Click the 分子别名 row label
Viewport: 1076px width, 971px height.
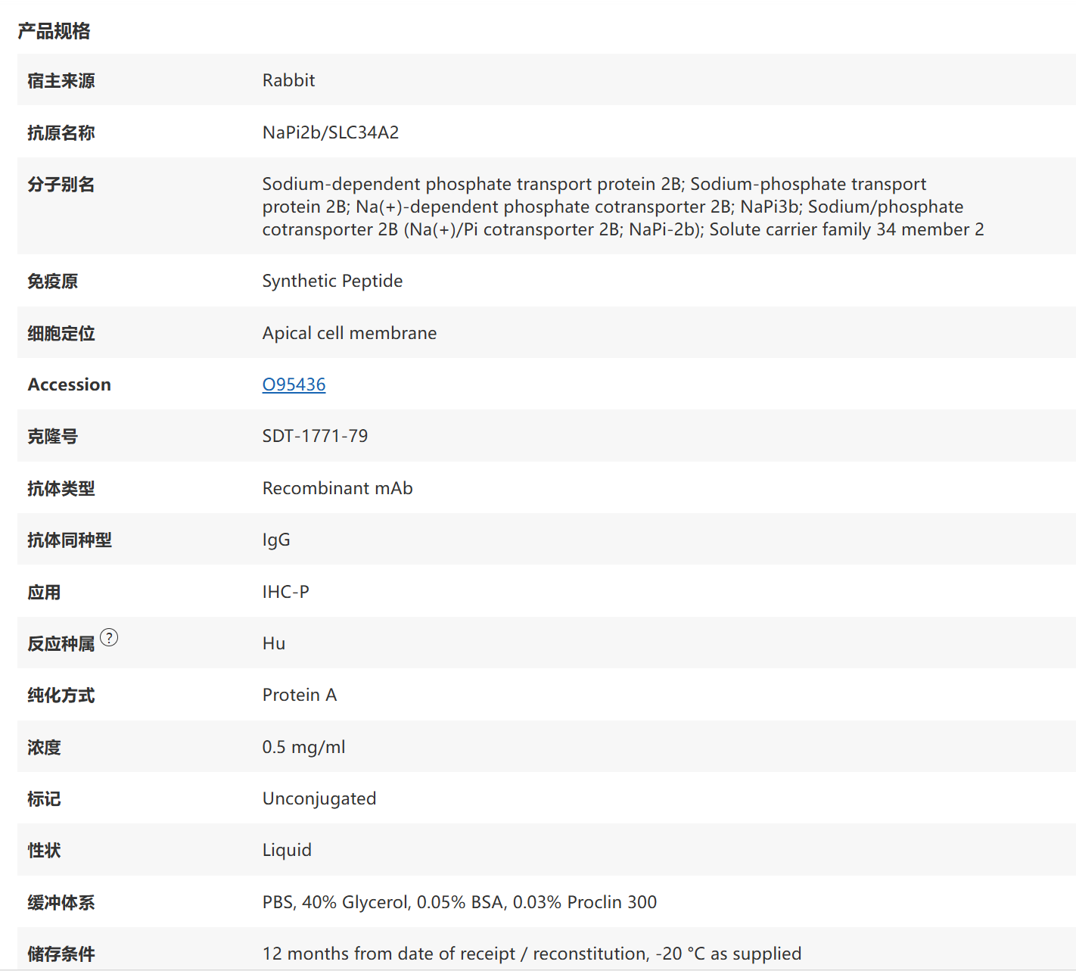point(61,184)
